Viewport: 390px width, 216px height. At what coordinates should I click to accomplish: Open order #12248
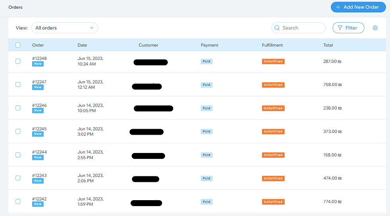tap(39, 59)
